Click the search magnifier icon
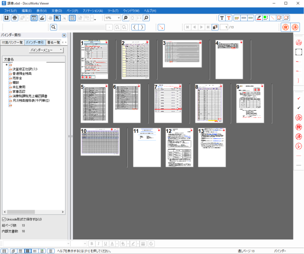The image size is (304, 254). pyautogui.click(x=53, y=27)
